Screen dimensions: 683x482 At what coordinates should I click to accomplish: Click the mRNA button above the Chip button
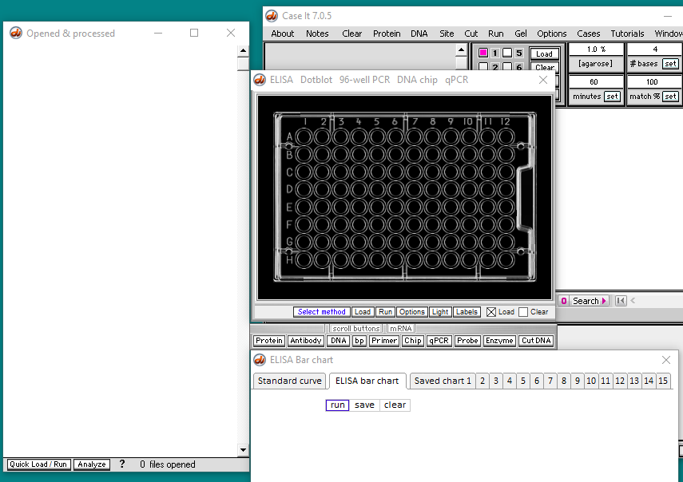pyautogui.click(x=400, y=329)
